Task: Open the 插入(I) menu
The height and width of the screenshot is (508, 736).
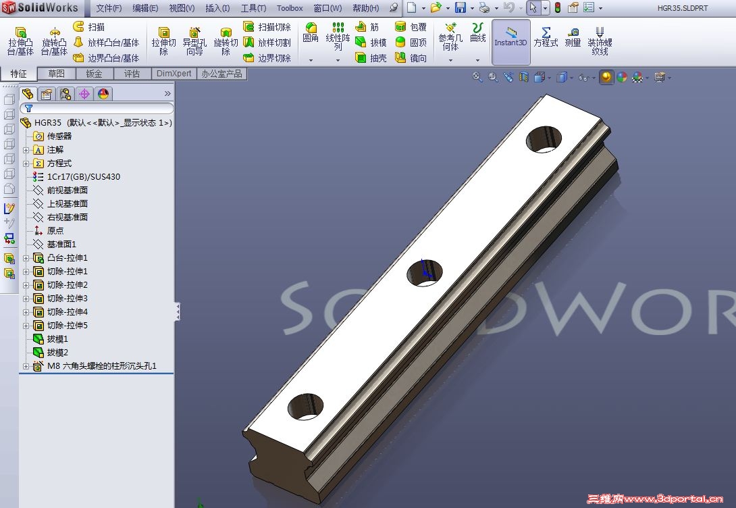Action: (218, 8)
